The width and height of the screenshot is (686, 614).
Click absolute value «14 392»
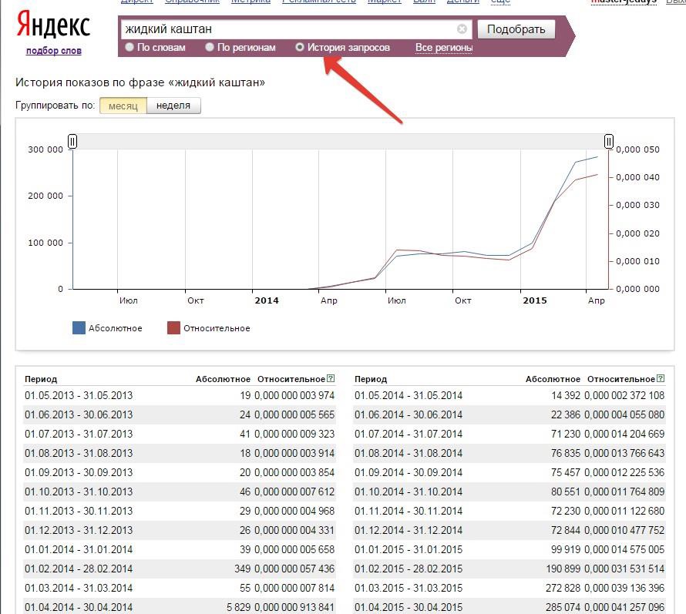tap(565, 395)
